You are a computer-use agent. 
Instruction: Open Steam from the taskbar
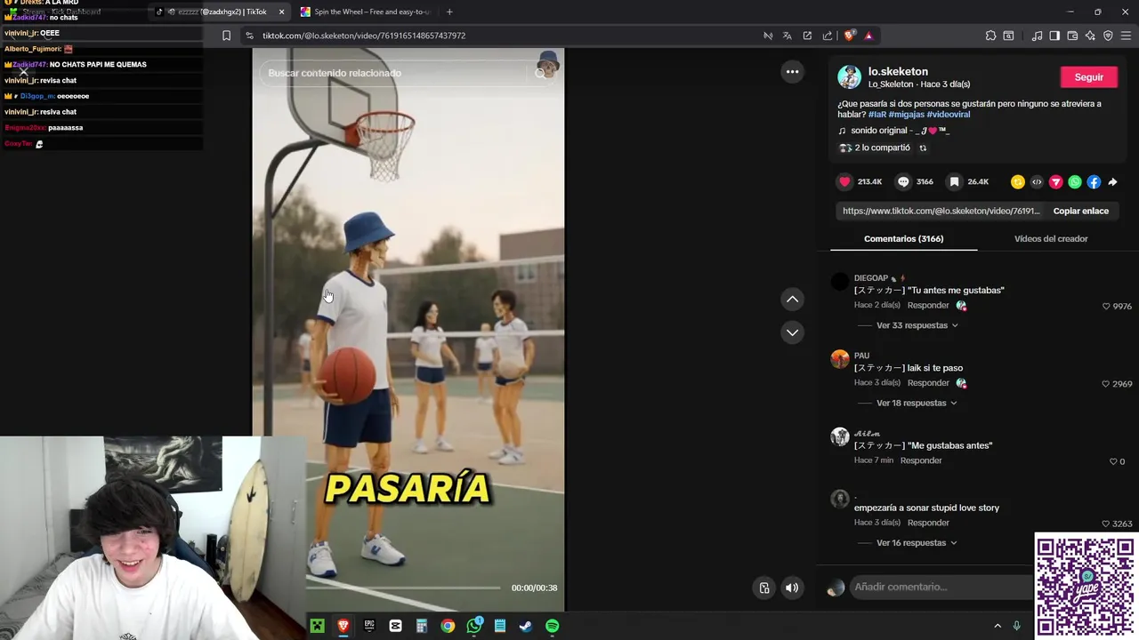tap(526, 626)
